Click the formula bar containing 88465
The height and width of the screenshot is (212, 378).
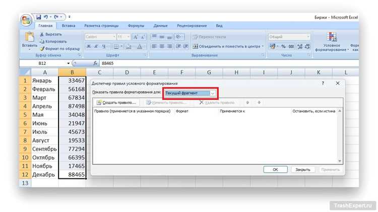[x=228, y=63]
